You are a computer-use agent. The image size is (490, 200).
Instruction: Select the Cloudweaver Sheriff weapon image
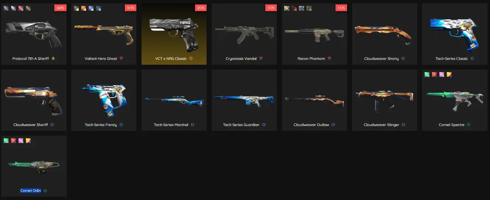point(34,101)
